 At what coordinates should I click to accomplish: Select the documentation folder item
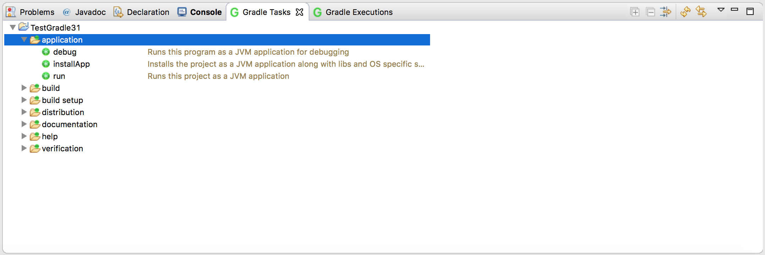tap(70, 124)
